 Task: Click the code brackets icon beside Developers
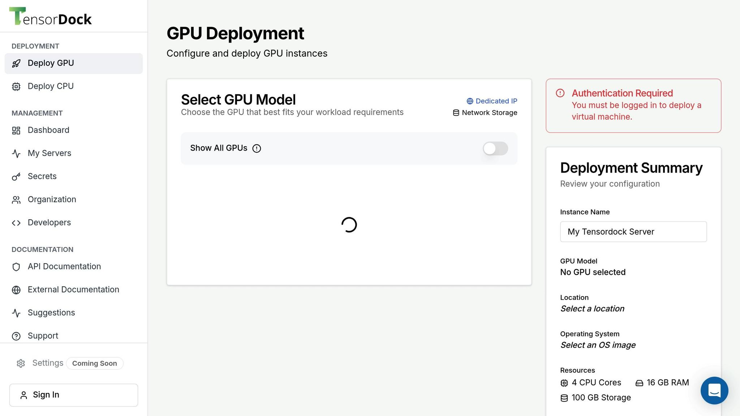16,223
